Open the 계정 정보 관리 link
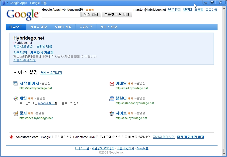Image resolution: width=227 pixels, height=157 pixels. tap(23, 47)
